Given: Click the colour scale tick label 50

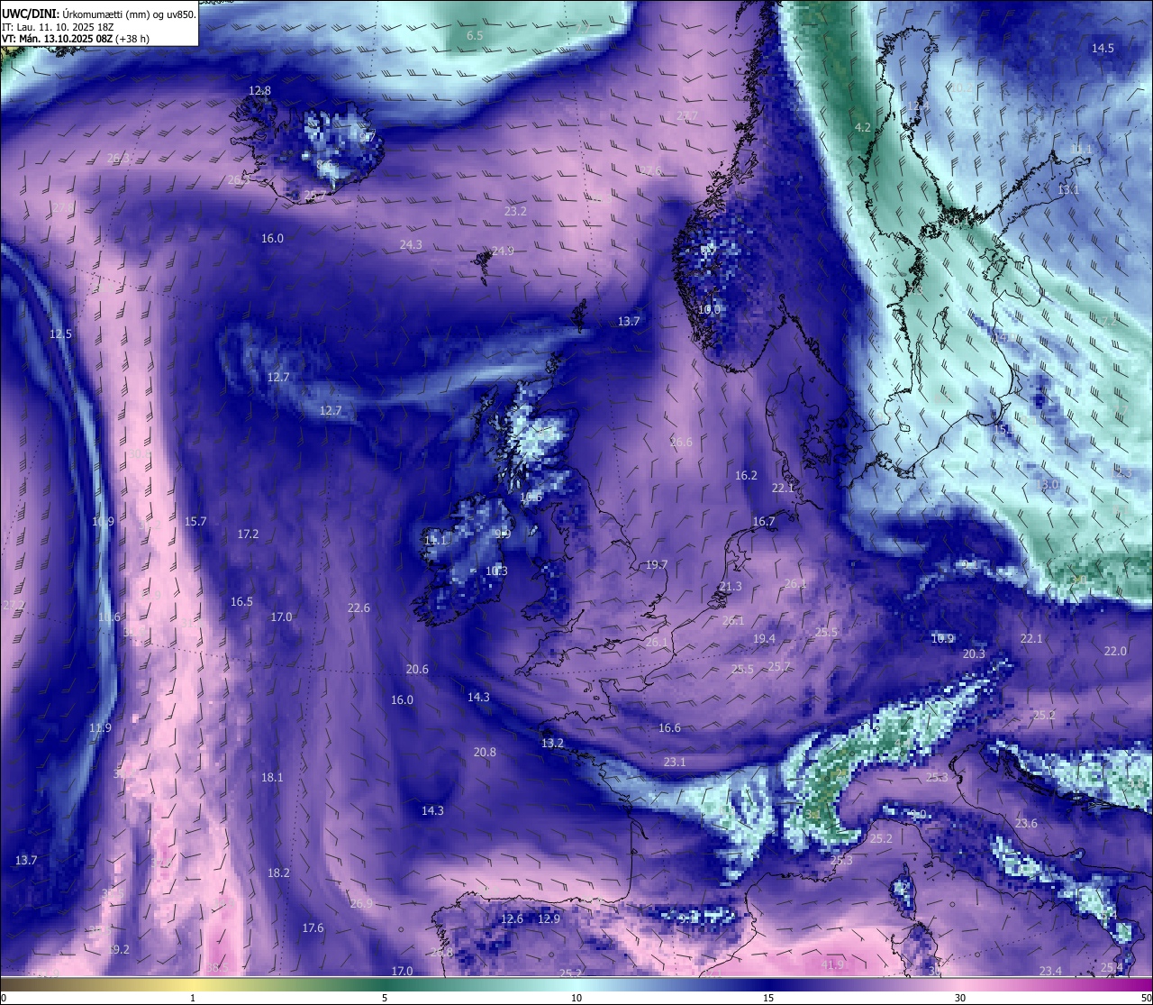Looking at the screenshot, I should (1146, 998).
